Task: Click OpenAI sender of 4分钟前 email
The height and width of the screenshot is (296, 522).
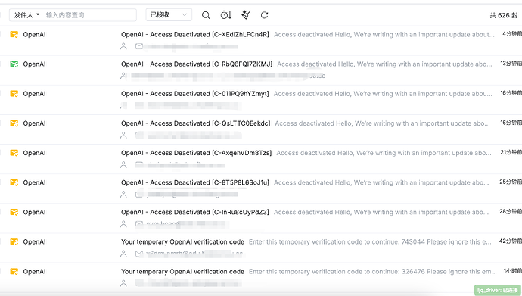Action: pyautogui.click(x=34, y=34)
